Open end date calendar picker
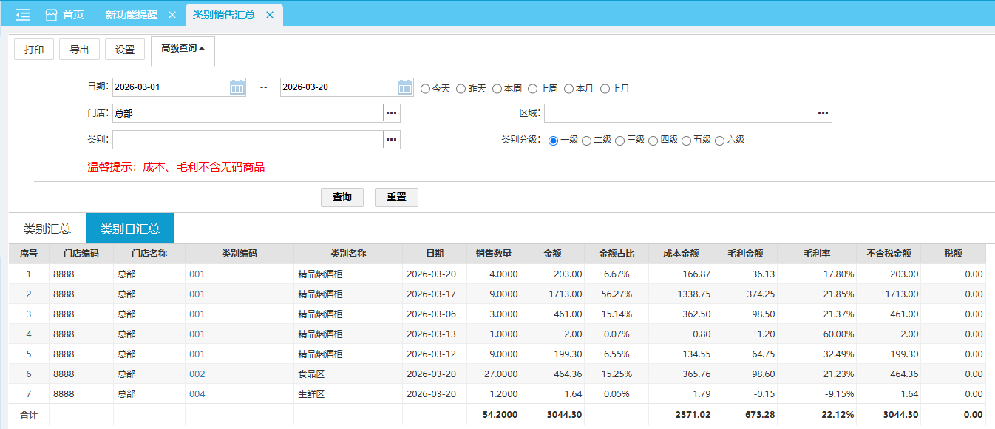The image size is (995, 429). (x=405, y=87)
